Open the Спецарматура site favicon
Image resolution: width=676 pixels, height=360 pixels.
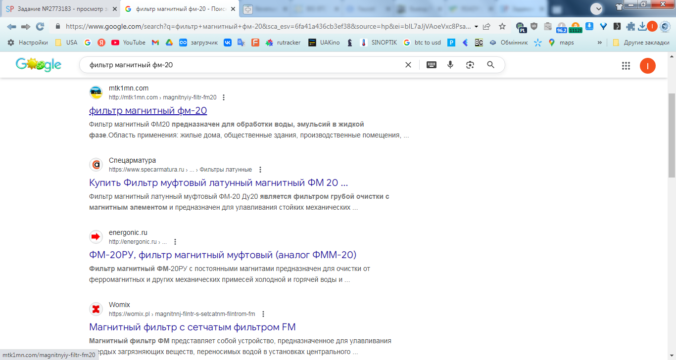[x=96, y=165]
